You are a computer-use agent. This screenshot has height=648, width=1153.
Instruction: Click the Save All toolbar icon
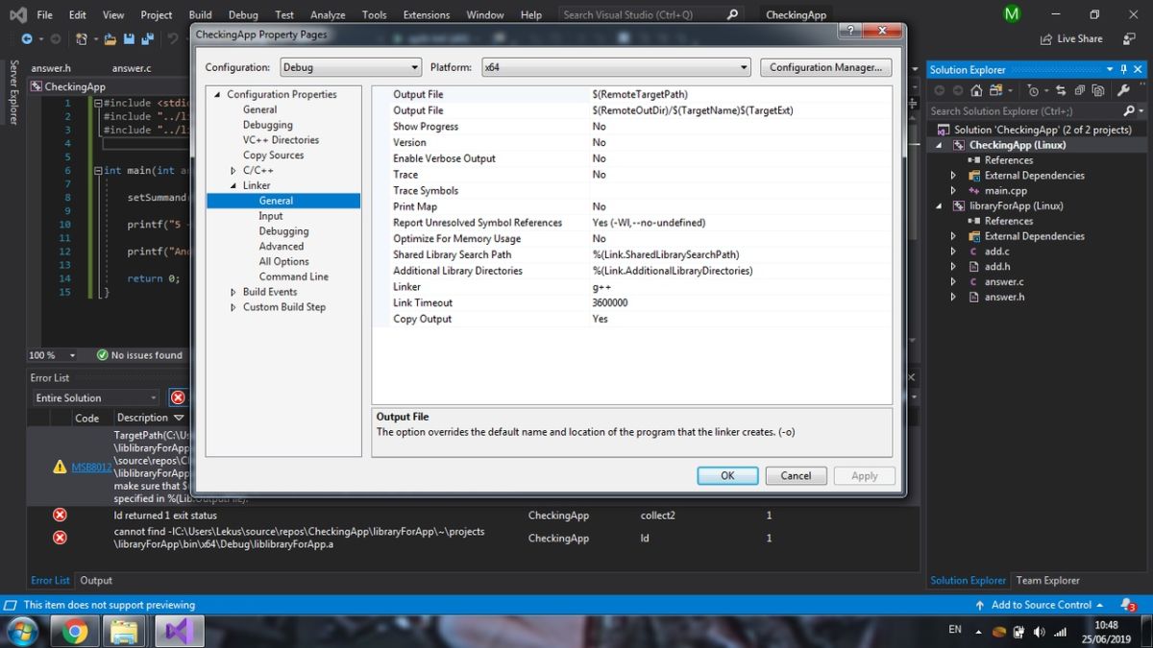click(x=148, y=38)
